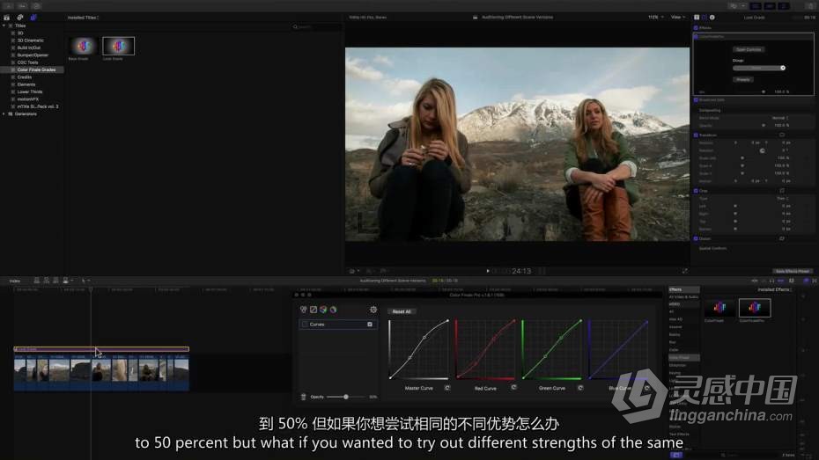Collapse the Titles tree category

click(x=4, y=26)
